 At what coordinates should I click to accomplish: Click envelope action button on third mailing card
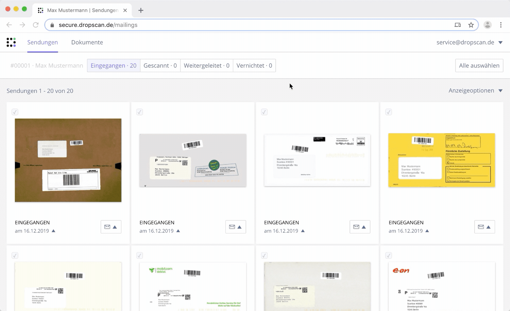pos(360,227)
